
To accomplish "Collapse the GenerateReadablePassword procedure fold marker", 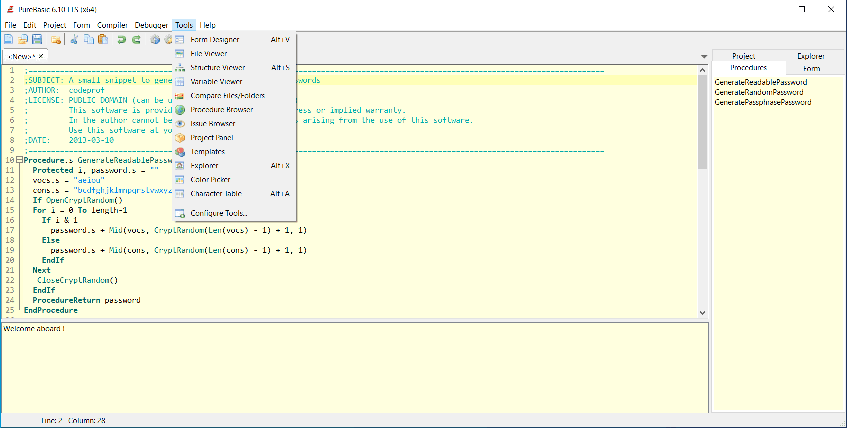I will click(x=19, y=160).
